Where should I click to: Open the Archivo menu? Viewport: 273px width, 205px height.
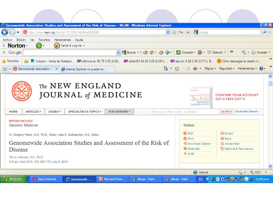pos(7,40)
